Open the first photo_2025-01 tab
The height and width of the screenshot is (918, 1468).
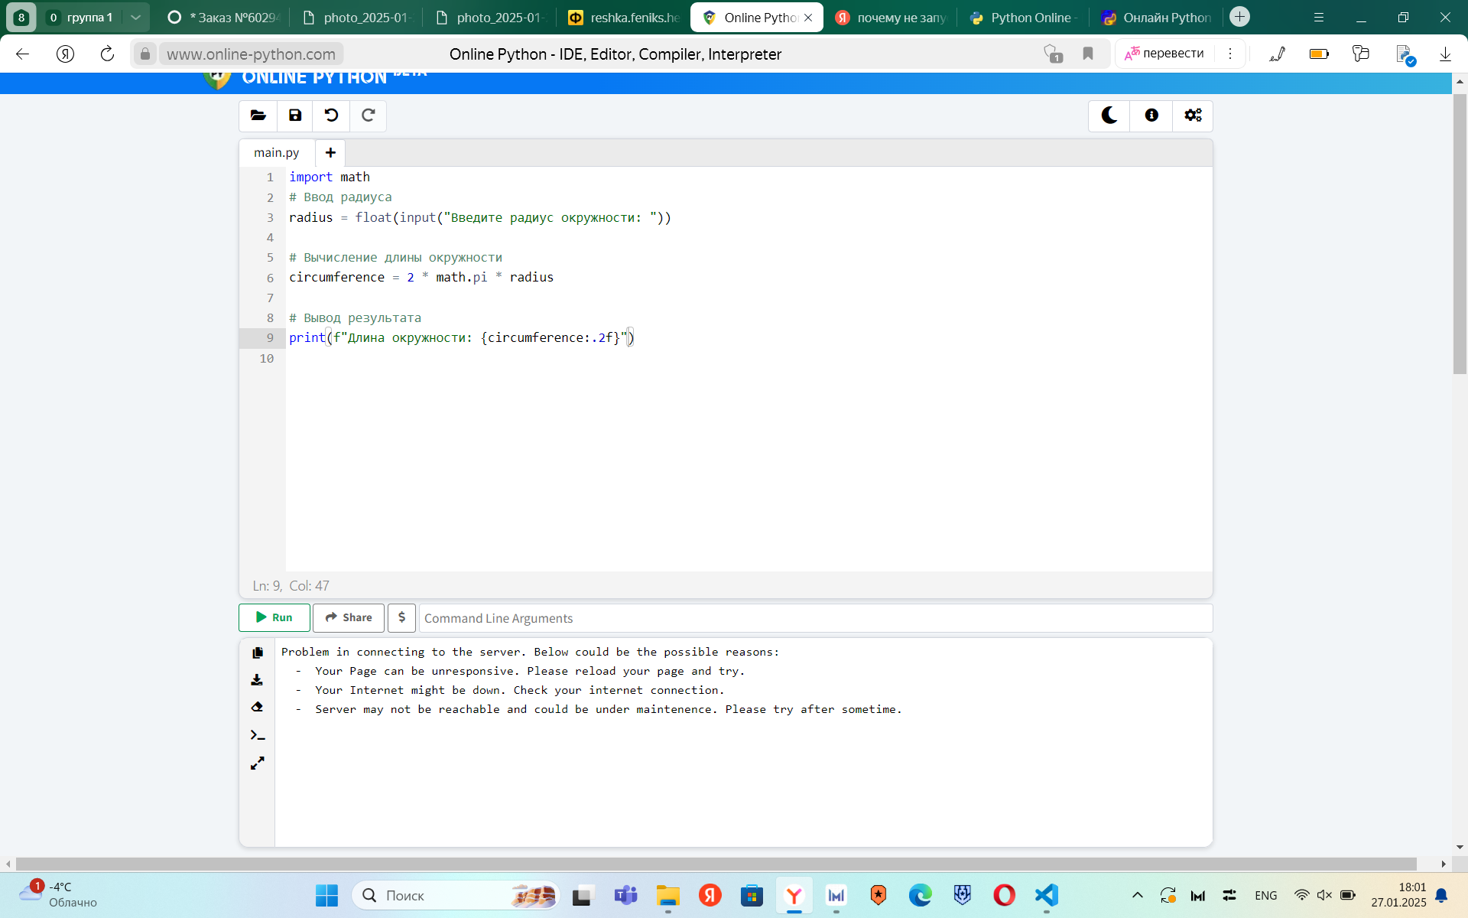pyautogui.click(x=358, y=18)
